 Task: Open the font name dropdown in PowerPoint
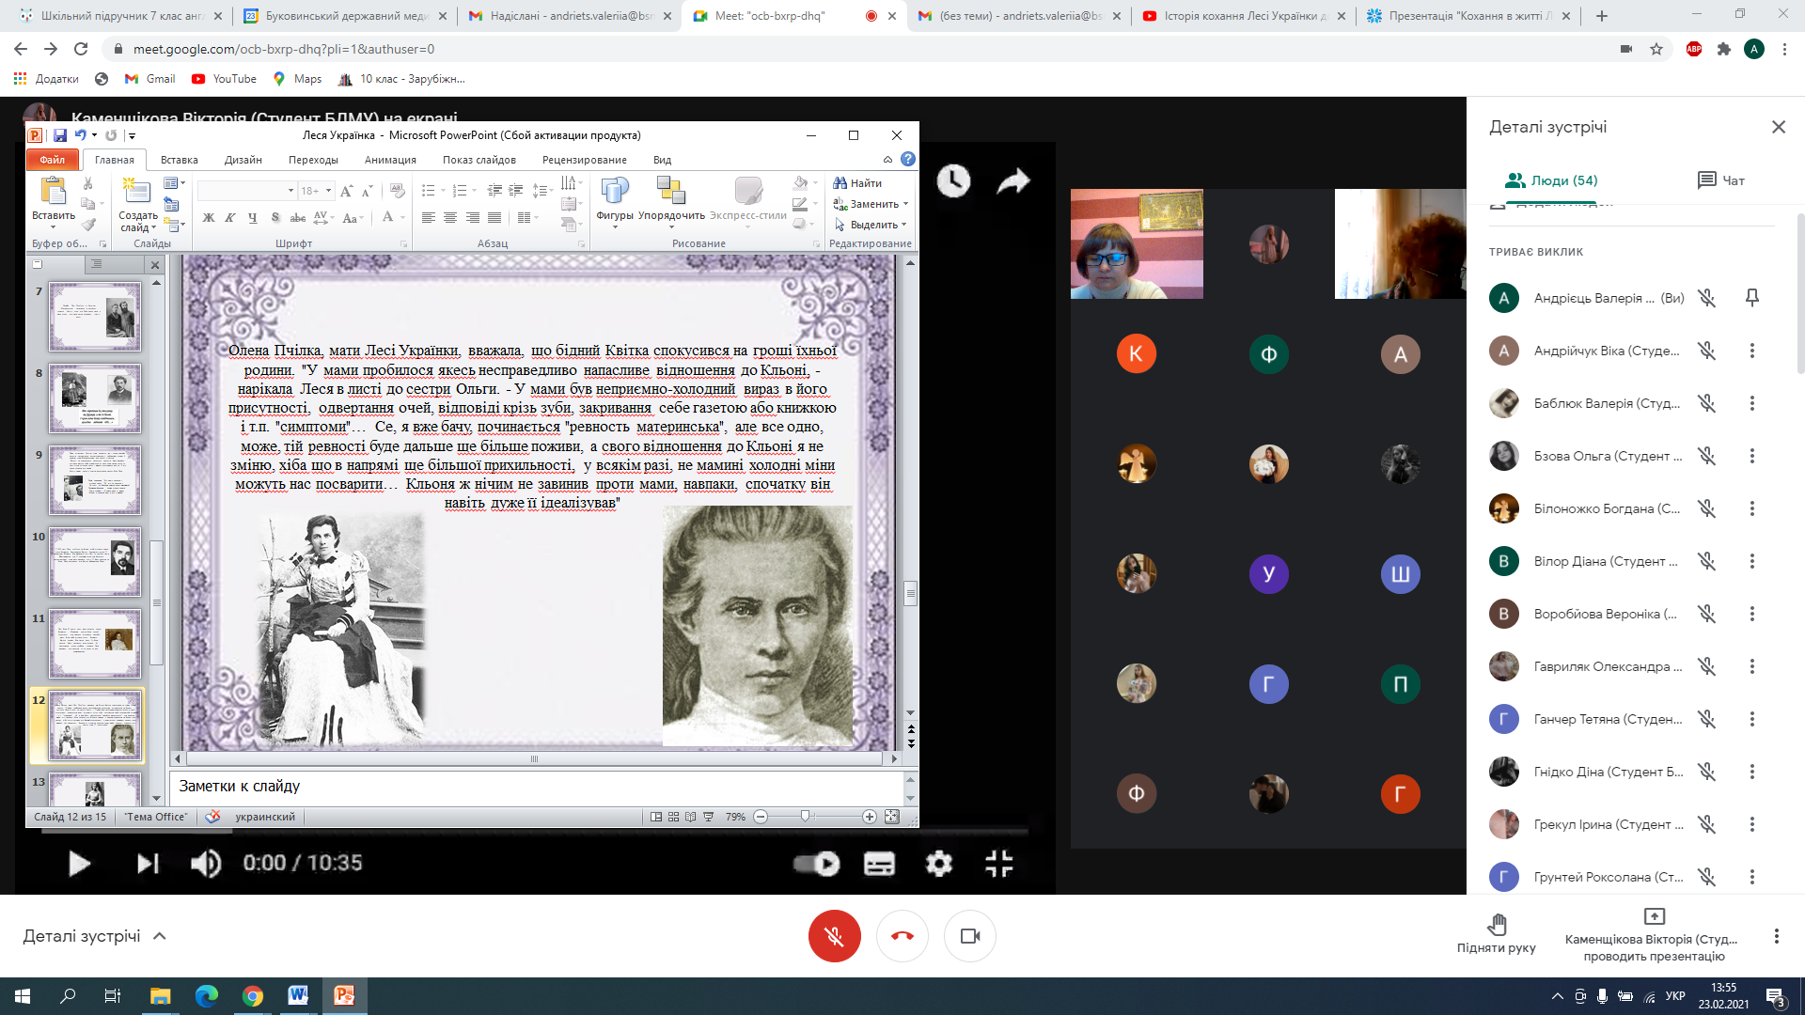pyautogui.click(x=290, y=191)
